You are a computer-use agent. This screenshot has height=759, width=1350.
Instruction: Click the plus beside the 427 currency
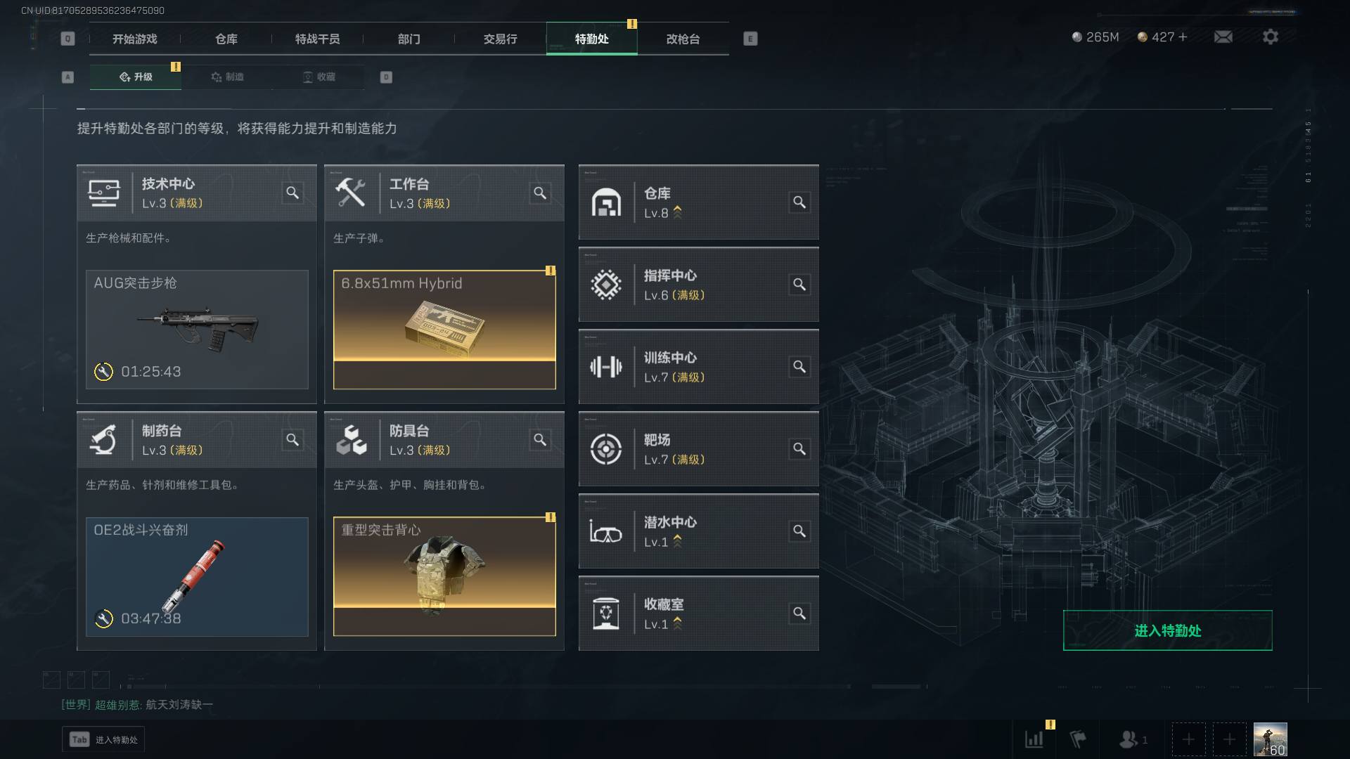(1183, 37)
